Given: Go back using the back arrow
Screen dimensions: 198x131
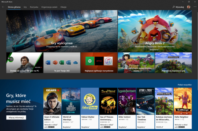Looking at the screenshot, I should pyautogui.click(x=3, y=7).
